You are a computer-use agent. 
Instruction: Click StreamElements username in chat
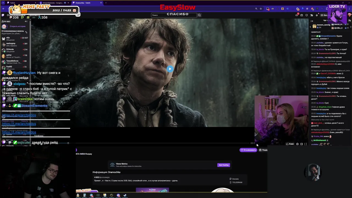pyautogui.click(x=328, y=36)
